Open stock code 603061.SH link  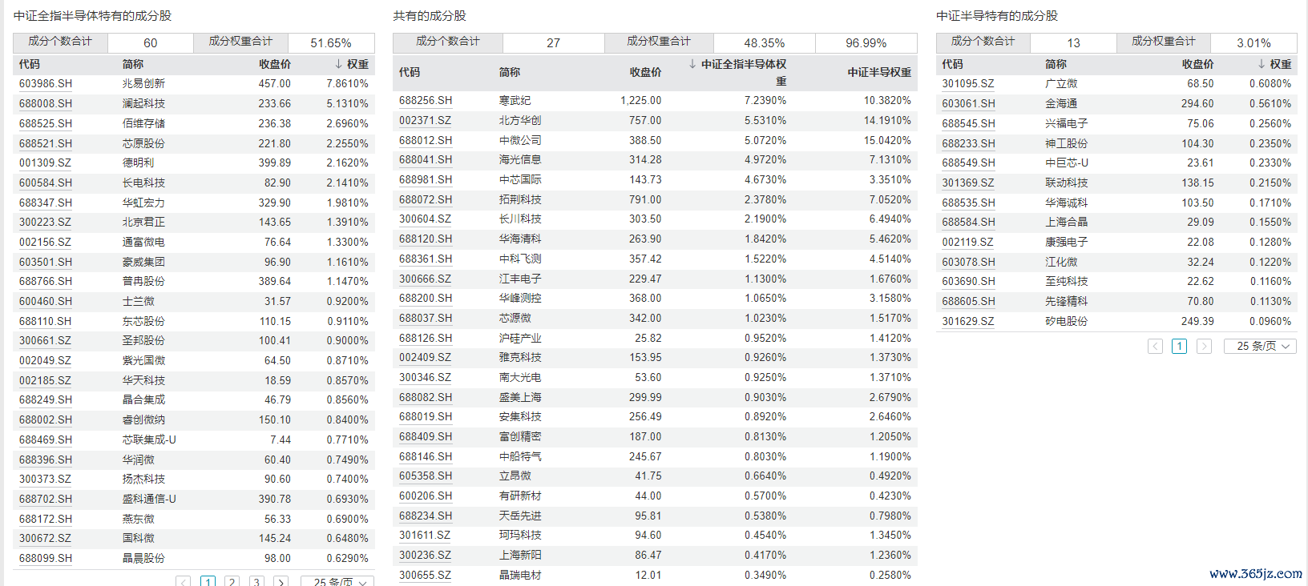pos(968,104)
